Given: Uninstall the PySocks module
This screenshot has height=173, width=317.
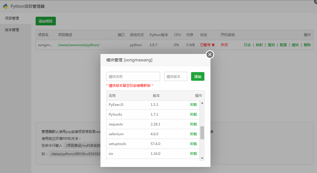Looking at the screenshot, I should point(193,114).
